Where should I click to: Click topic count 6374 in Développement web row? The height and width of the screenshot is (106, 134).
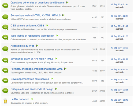pyautogui.click(x=95, y=81)
